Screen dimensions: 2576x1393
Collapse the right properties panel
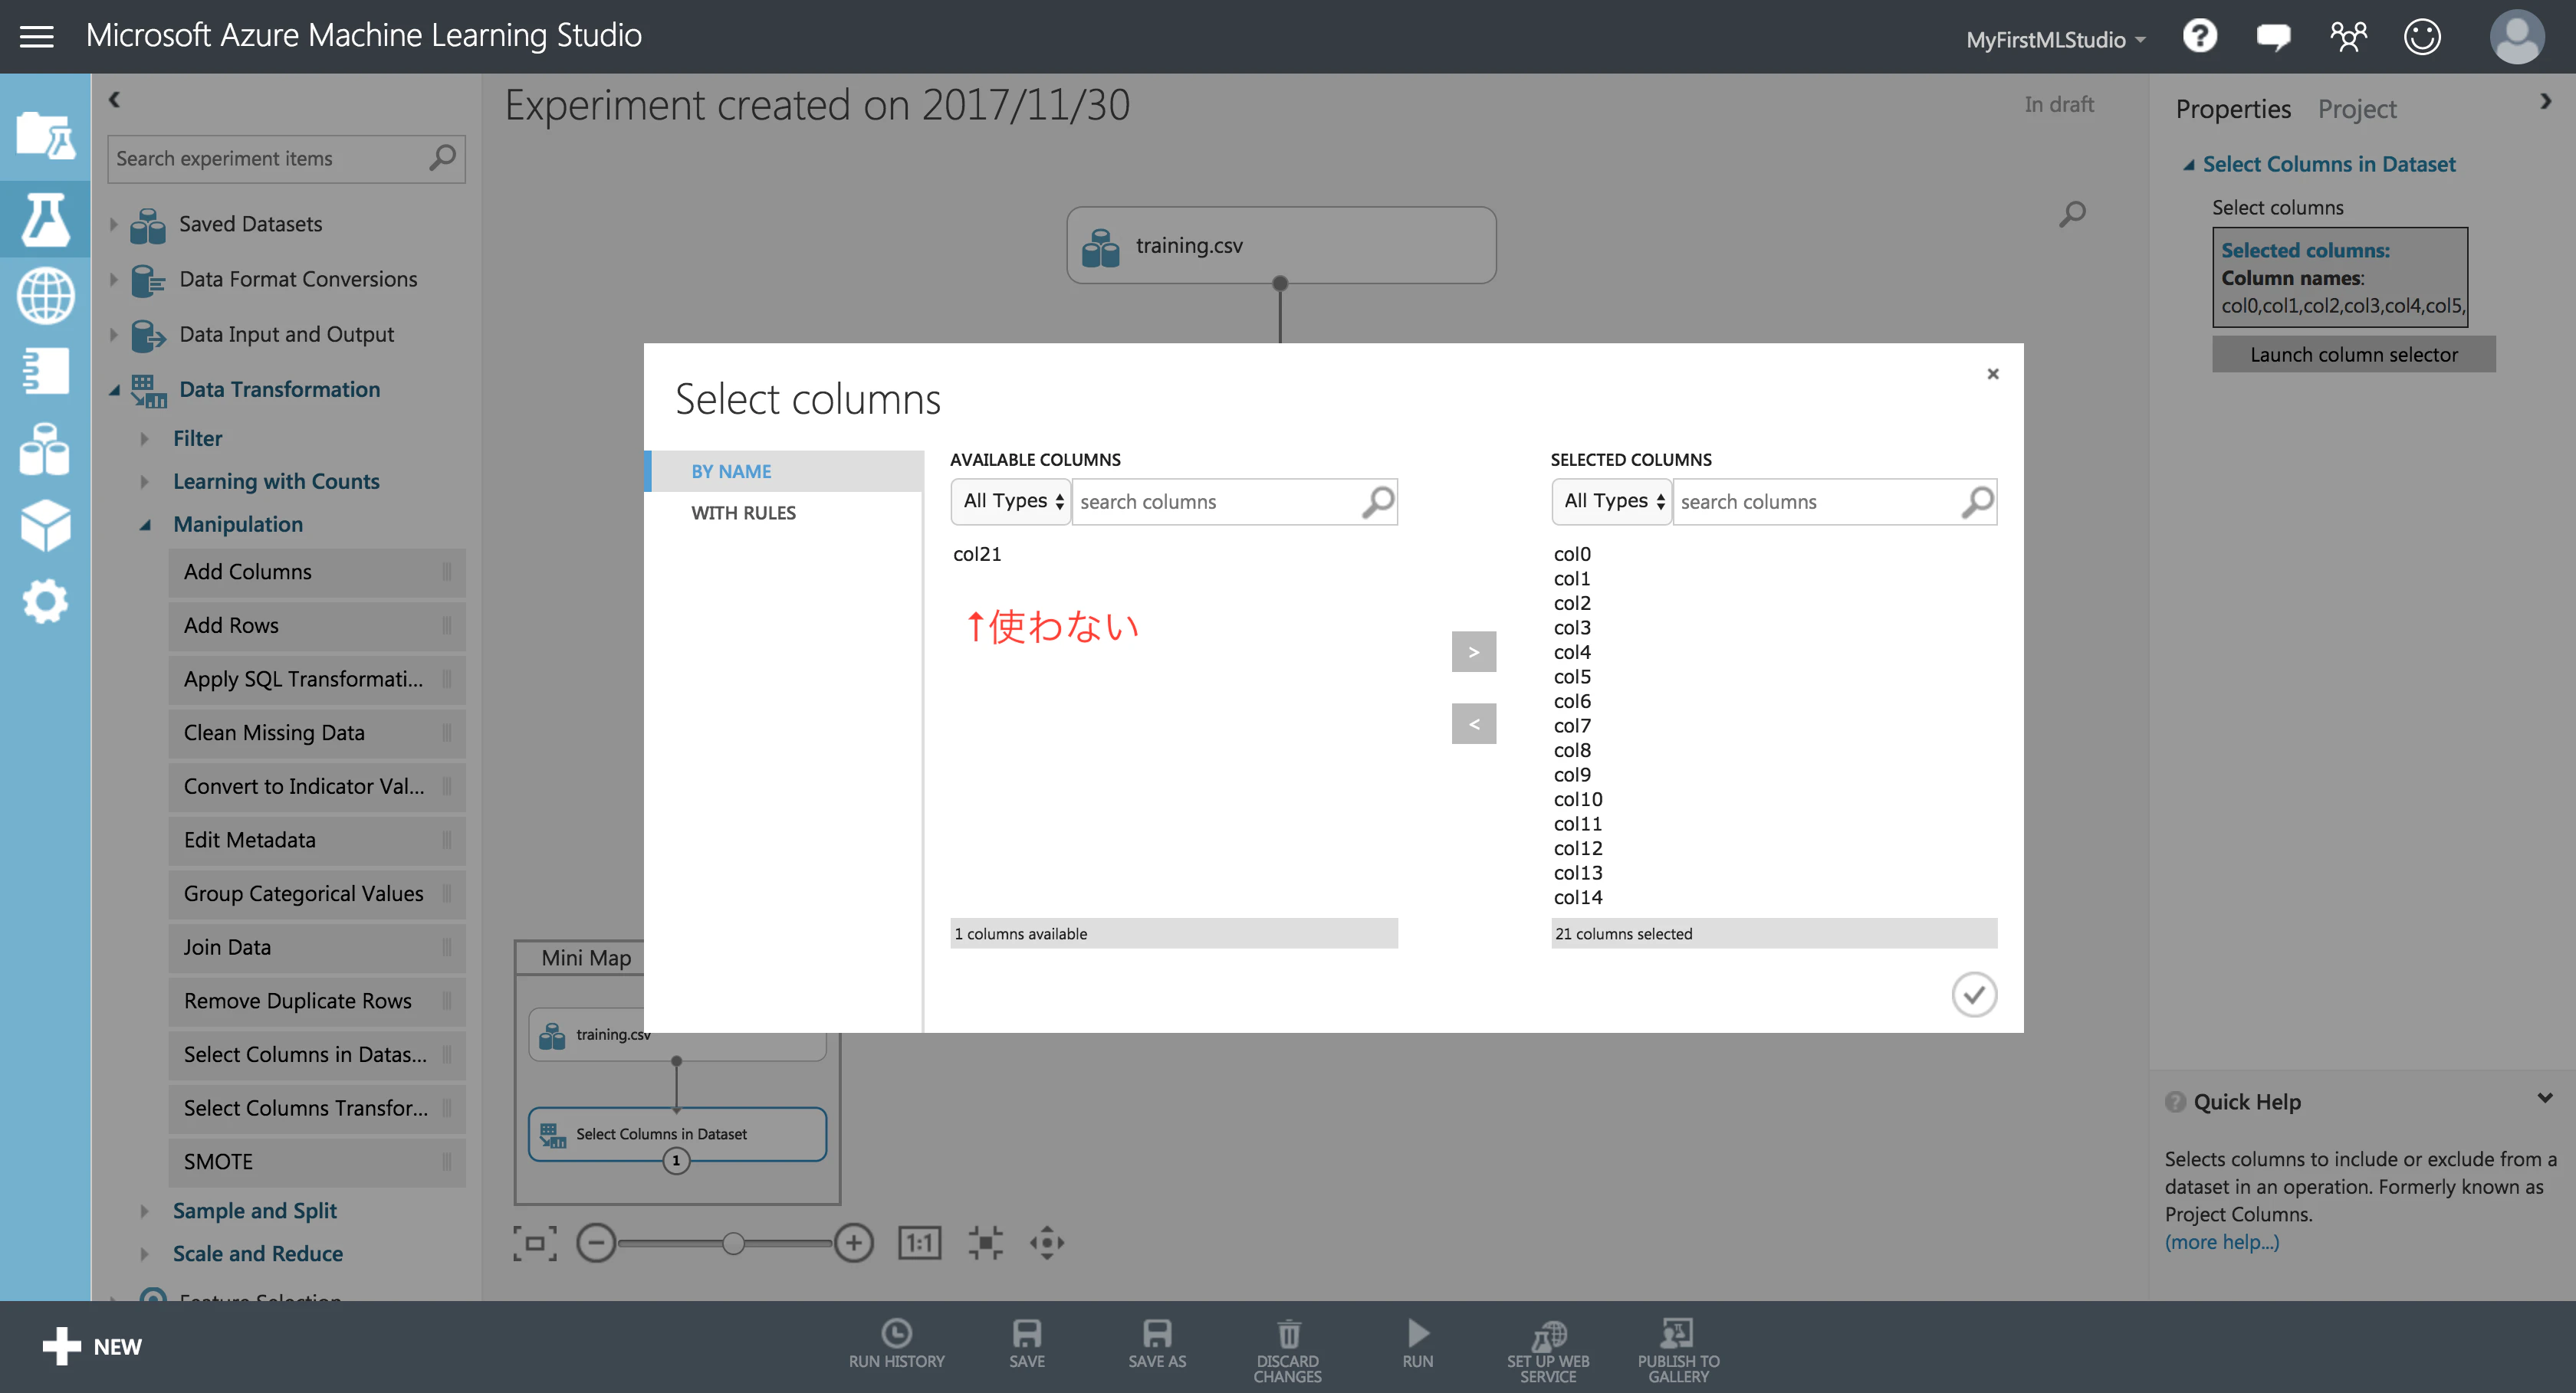2545,101
